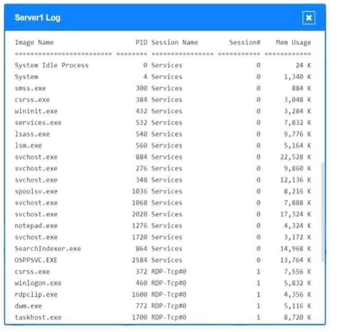Click the notepad.exe process name
The image size is (345, 332).
[36, 226]
